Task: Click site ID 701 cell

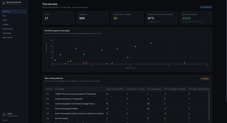Action: (x=48, y=94)
